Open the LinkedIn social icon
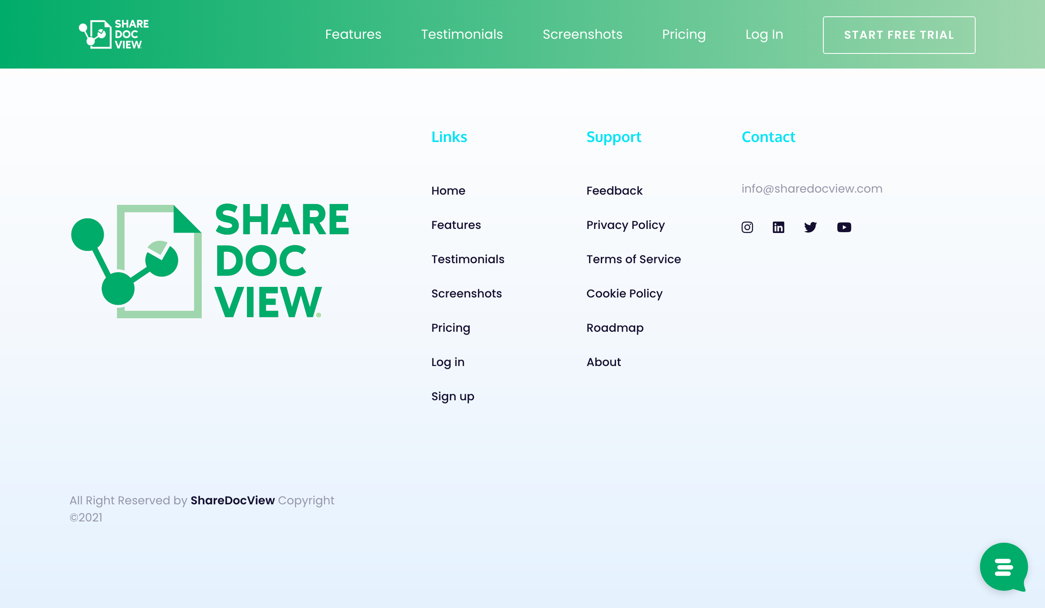This screenshot has height=608, width=1045. tap(778, 227)
